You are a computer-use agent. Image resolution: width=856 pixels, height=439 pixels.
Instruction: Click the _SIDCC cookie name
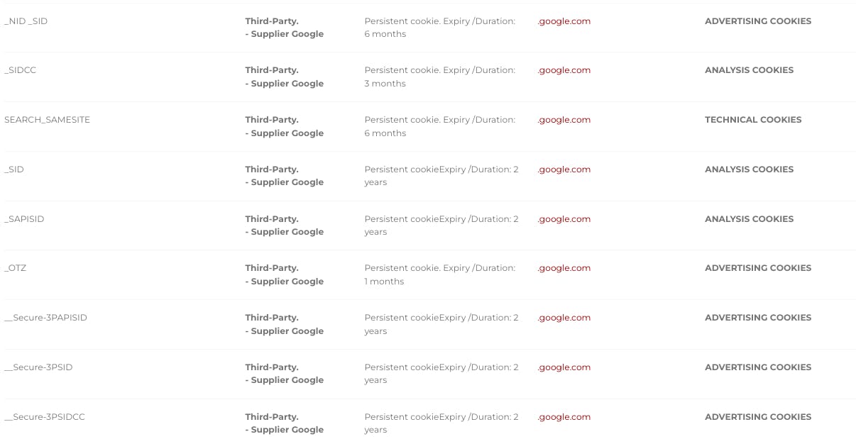click(x=20, y=70)
